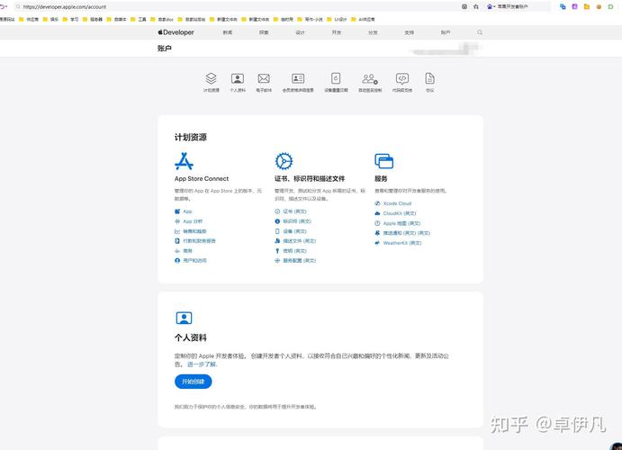This screenshot has height=450, width=622.
Task: Click the green extension icon at toolbar end
Action: (610, 6)
